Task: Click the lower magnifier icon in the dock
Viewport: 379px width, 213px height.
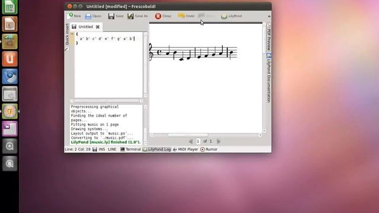Action: [x=9, y=163]
